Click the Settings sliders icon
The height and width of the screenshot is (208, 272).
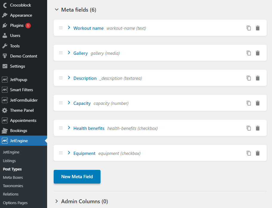[5, 66]
